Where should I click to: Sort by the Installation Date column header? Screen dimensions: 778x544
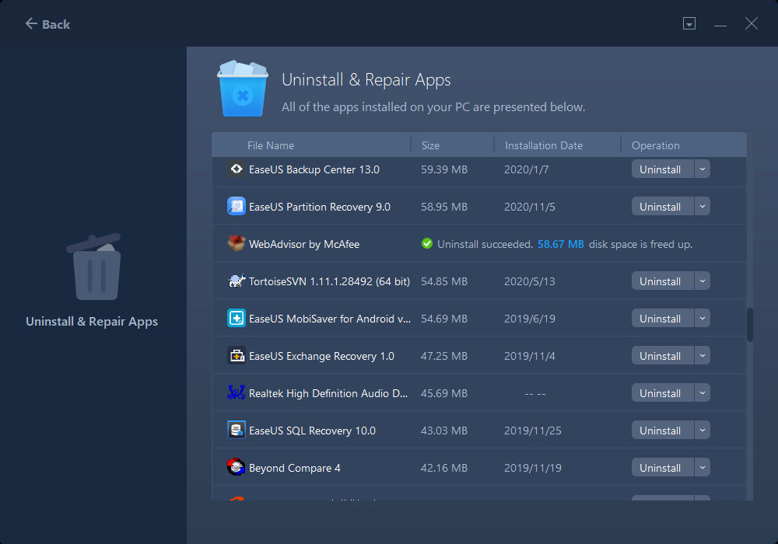543,145
